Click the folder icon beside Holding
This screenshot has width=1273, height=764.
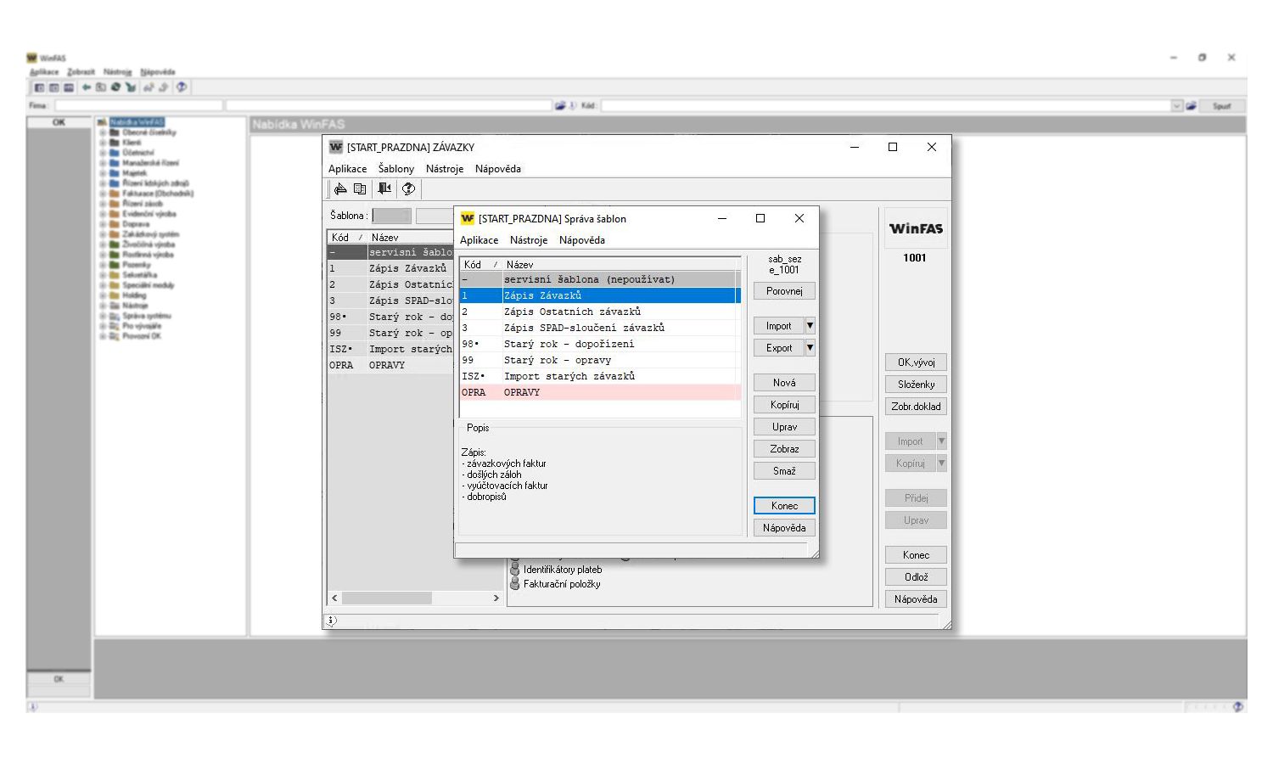(x=114, y=295)
